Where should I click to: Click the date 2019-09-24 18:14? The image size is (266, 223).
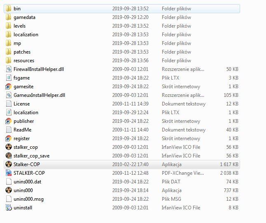coord(130,190)
